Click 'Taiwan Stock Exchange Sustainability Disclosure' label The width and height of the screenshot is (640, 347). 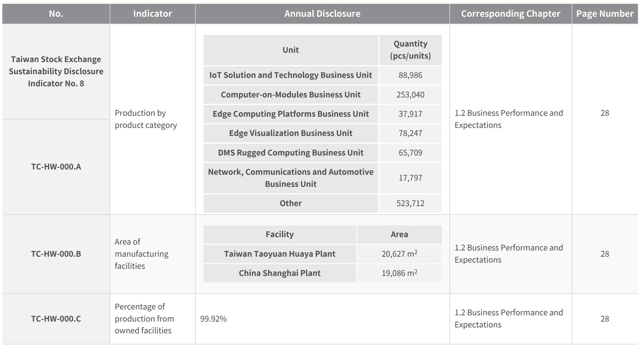56,65
